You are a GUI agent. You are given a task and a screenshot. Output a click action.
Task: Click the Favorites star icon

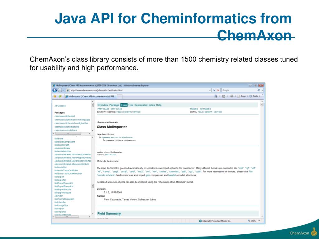coord(55,96)
